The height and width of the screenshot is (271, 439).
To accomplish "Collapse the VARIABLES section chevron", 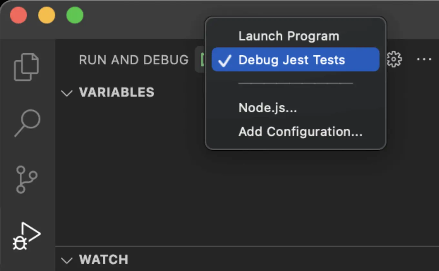I will 67,93.
